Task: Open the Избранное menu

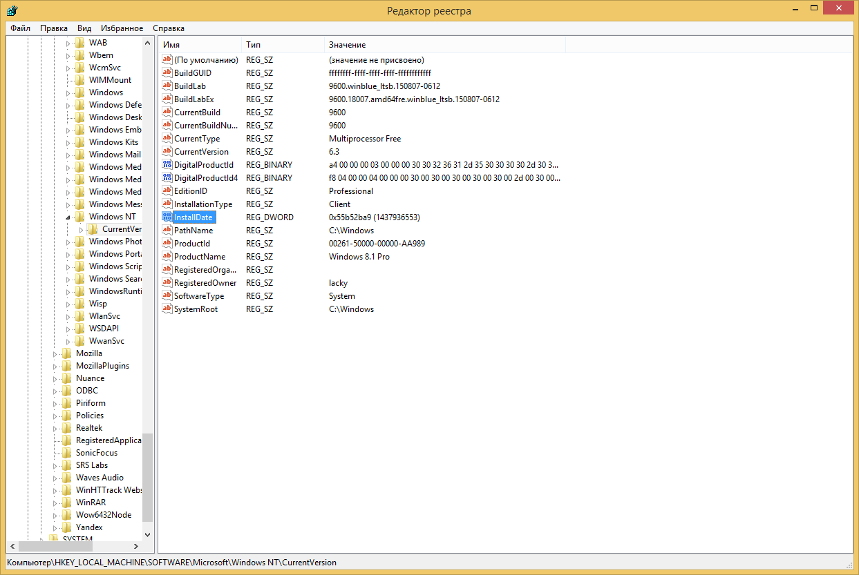Action: point(122,28)
